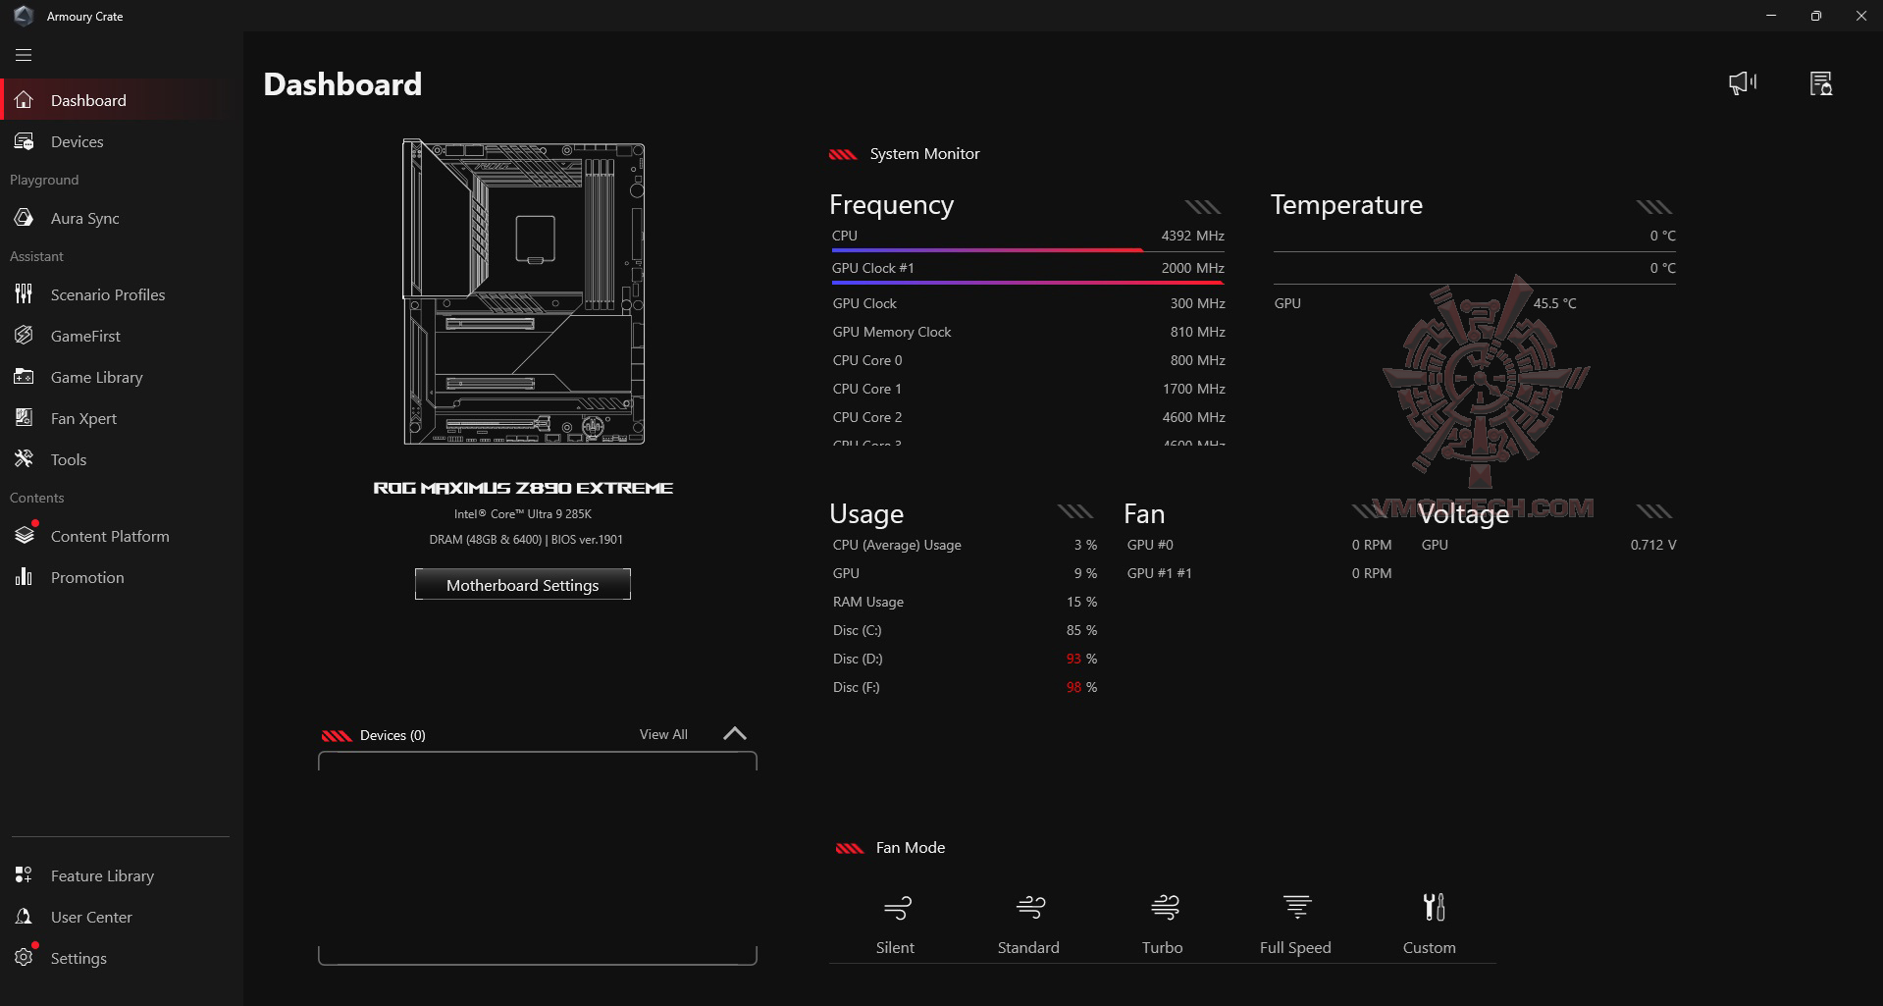Screen dimensions: 1883x1006
Task: Click the CPU Core 2 frequency row
Action: pyautogui.click(x=1028, y=417)
